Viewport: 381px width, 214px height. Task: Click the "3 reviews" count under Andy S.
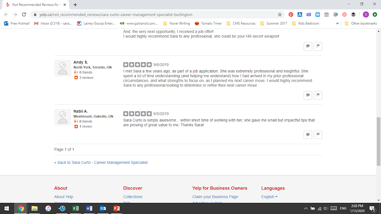86,78
